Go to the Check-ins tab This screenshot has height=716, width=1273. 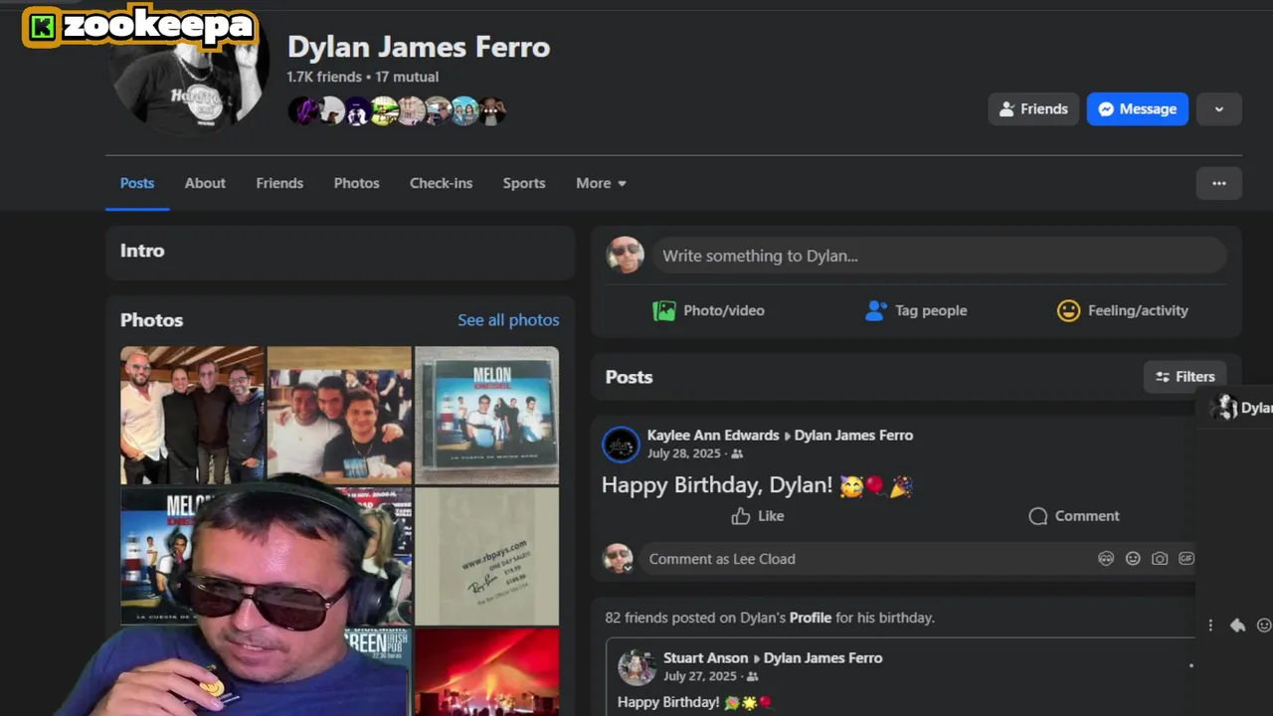(441, 183)
